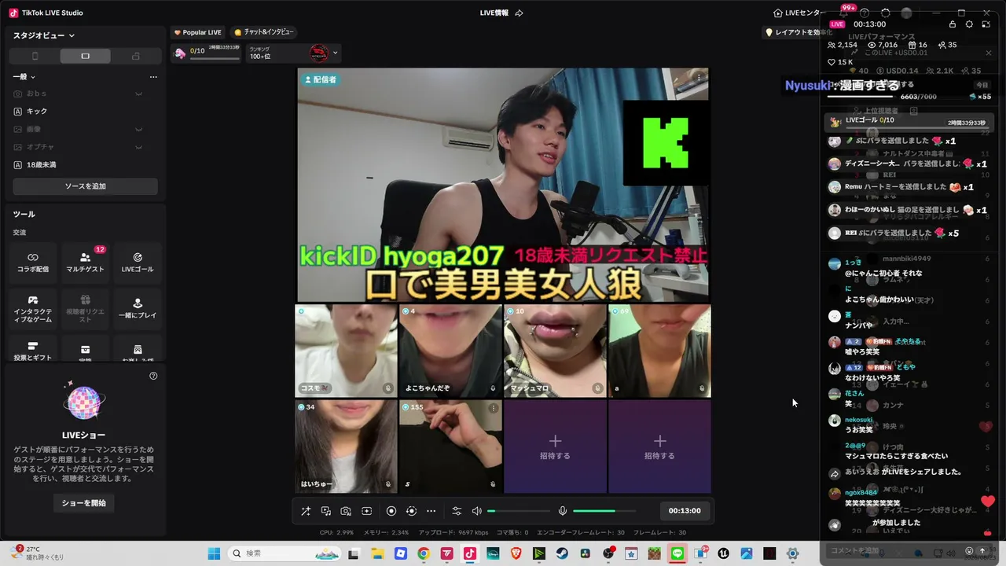The height and width of the screenshot is (566, 1006).
Task: Open the Brave browser from the taskbar
Action: point(516,553)
